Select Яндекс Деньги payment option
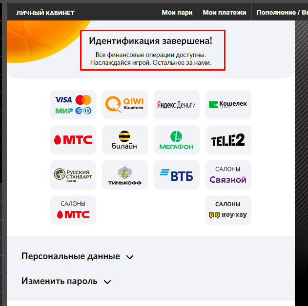This screenshot has height=306, width=308. click(176, 105)
